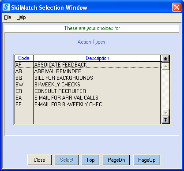Select the AF Associate Feedback row
Screen dimensions: 184x171
tap(88, 65)
